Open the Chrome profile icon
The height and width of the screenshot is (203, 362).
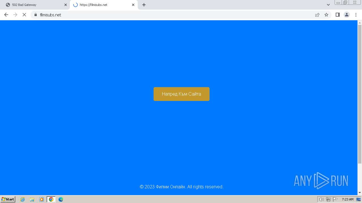[x=347, y=15]
